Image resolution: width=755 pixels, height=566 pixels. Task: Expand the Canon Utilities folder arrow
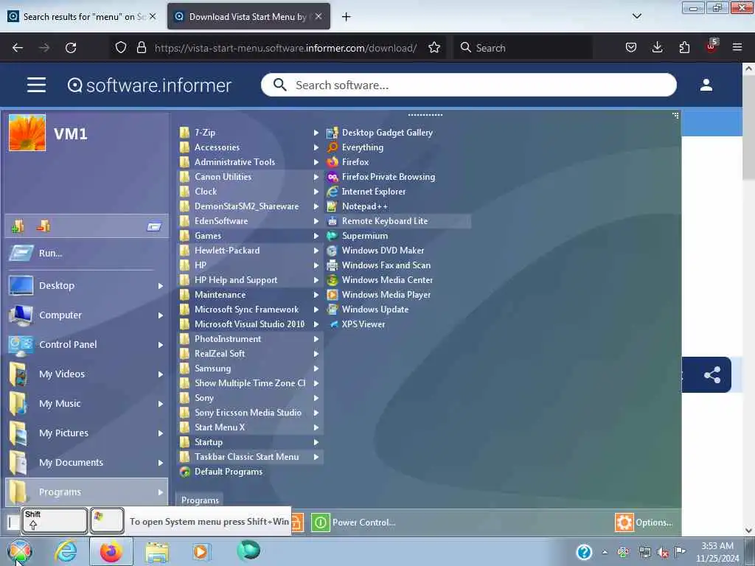point(316,177)
